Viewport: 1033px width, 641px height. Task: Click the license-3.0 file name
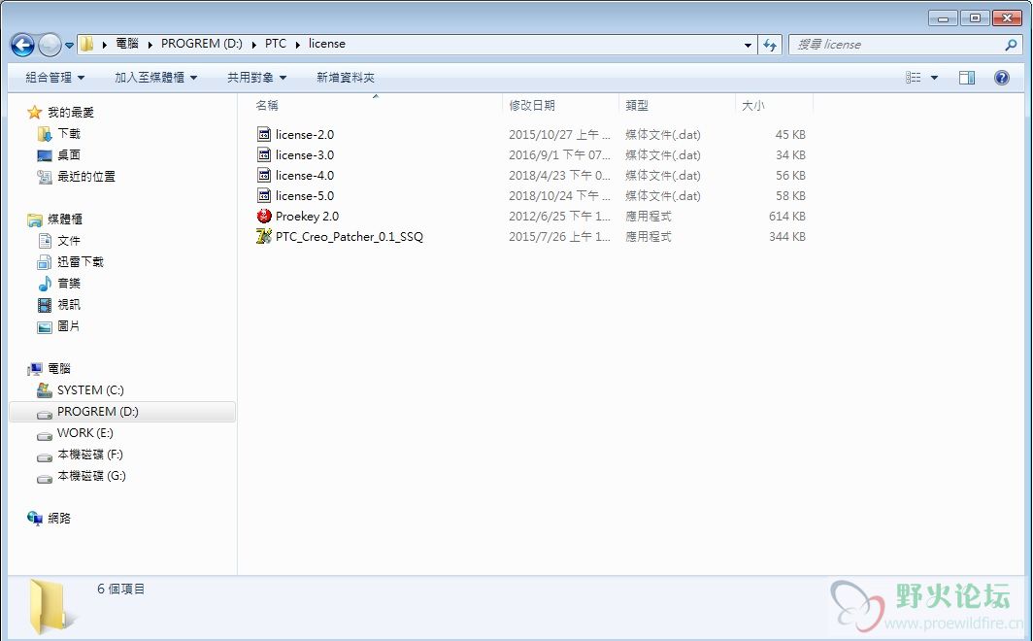pos(305,154)
